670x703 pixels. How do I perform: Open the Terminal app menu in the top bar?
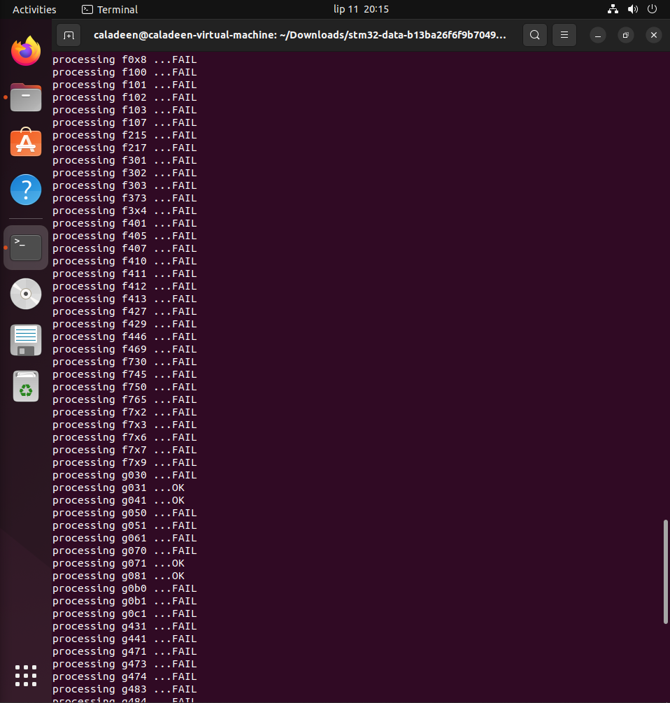coord(108,9)
